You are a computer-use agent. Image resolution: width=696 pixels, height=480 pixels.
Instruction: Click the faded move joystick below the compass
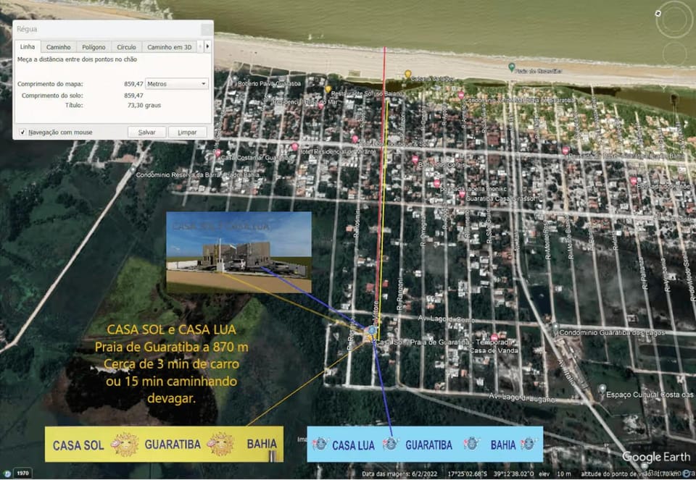pyautogui.click(x=675, y=54)
